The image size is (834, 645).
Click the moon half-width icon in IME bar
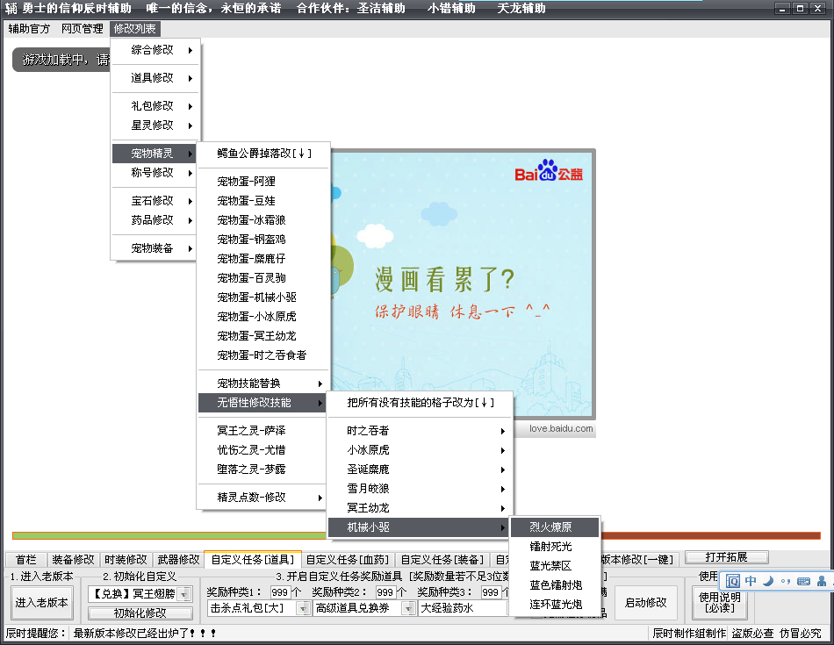click(x=768, y=581)
